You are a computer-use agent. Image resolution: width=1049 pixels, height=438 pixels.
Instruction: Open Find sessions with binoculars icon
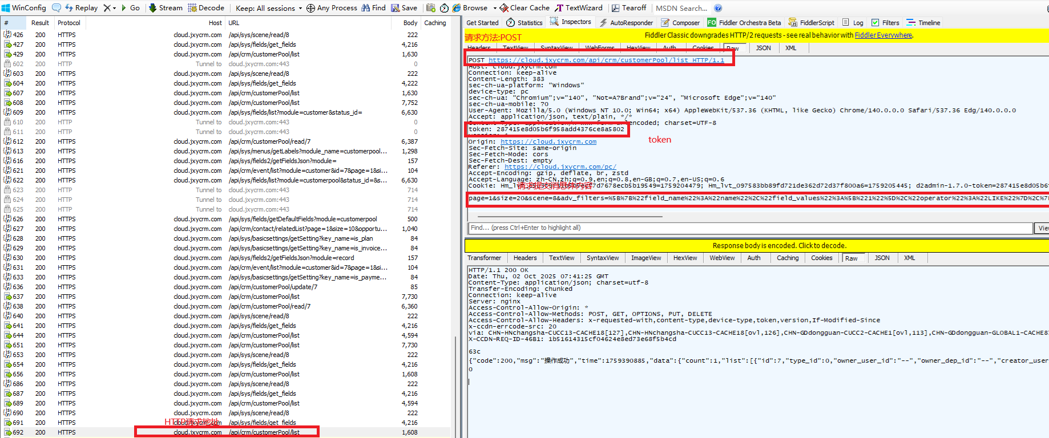pyautogui.click(x=374, y=7)
